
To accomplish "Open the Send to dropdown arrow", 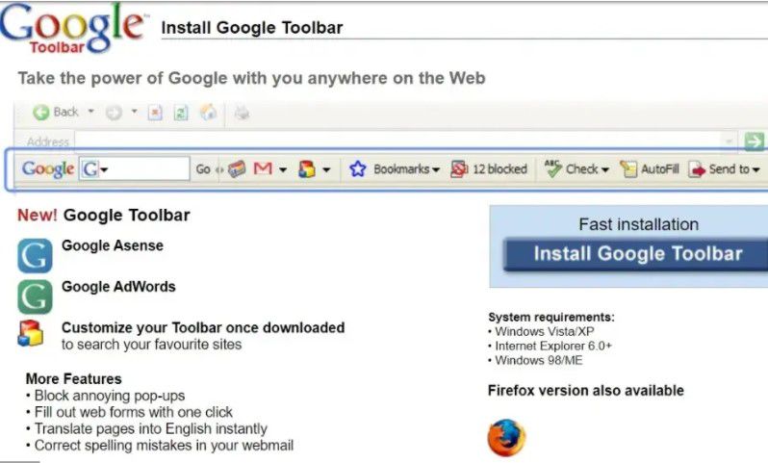I will (x=756, y=170).
